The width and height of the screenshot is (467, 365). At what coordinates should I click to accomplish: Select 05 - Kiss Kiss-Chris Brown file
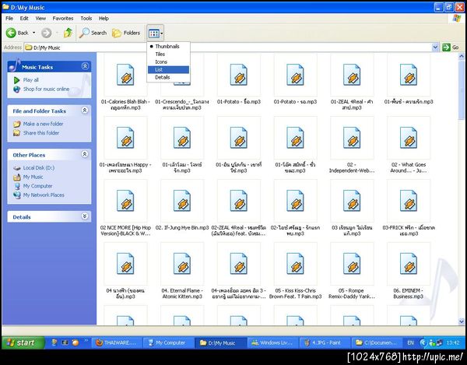coord(295,264)
